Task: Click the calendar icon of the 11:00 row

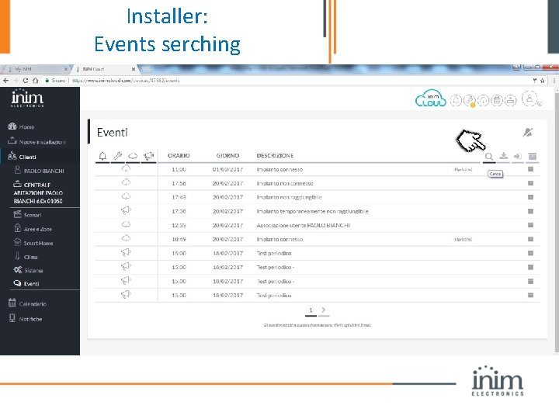Action: [x=530, y=169]
